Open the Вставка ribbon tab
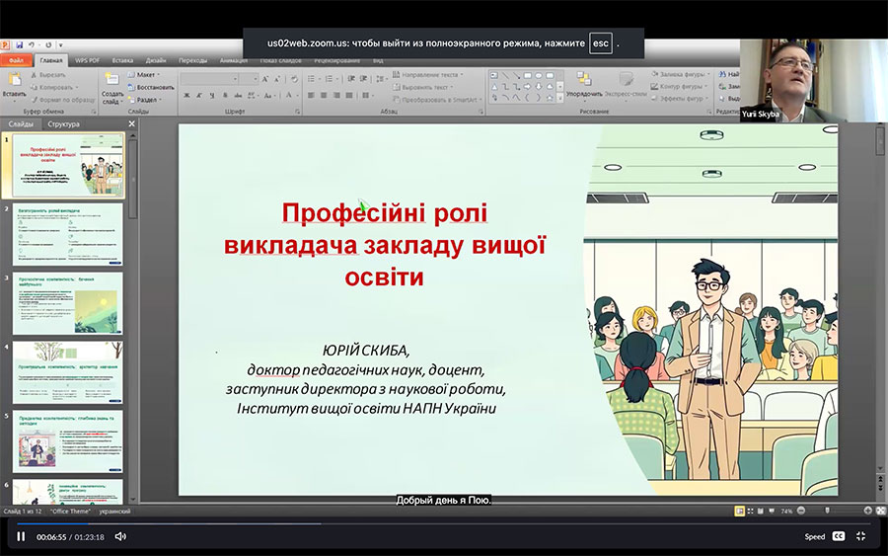Viewport: 888px width, 556px height. click(122, 60)
